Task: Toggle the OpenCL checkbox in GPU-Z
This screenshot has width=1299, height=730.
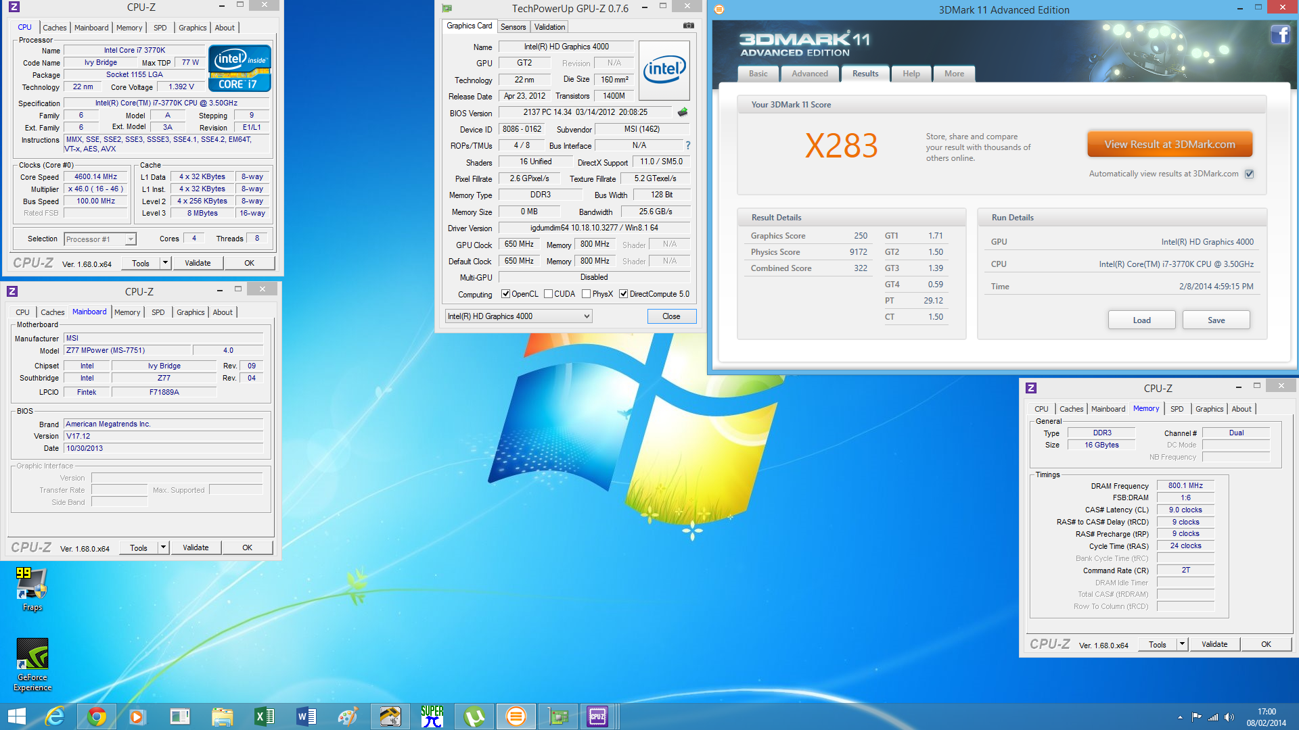Action: pyautogui.click(x=505, y=294)
